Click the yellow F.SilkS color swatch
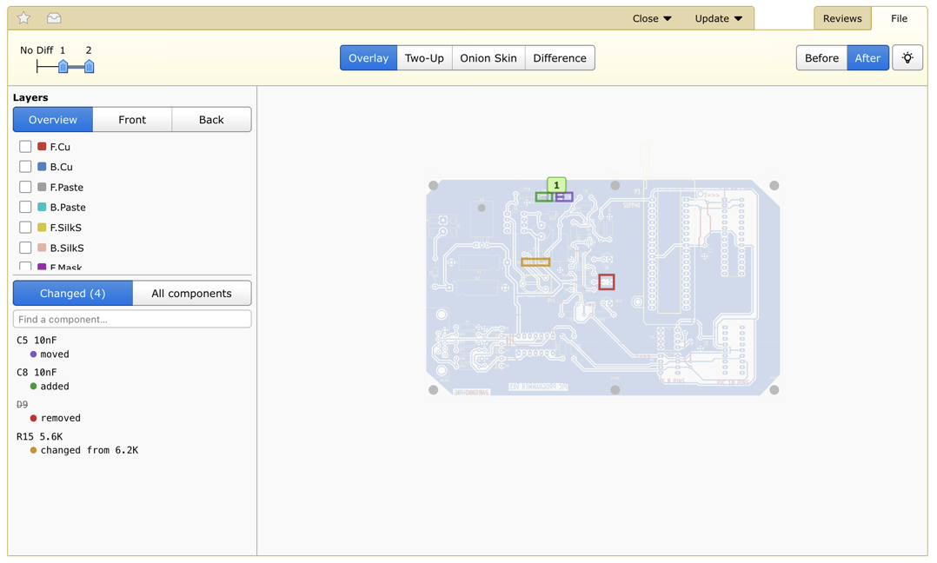The width and height of the screenshot is (937, 563). (x=42, y=228)
